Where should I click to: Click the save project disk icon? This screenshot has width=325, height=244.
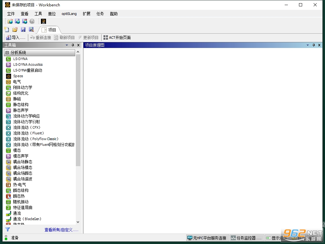coord(23,30)
